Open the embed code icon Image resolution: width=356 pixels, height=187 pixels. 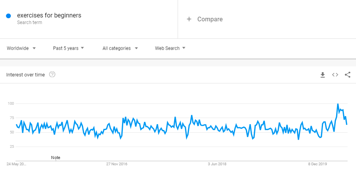pyautogui.click(x=335, y=75)
